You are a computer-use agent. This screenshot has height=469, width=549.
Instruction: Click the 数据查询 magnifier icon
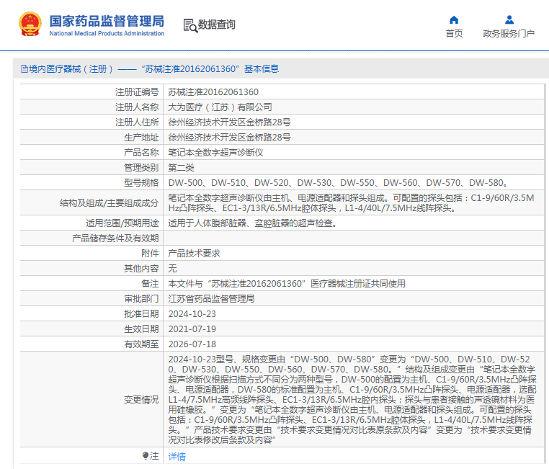click(x=190, y=25)
